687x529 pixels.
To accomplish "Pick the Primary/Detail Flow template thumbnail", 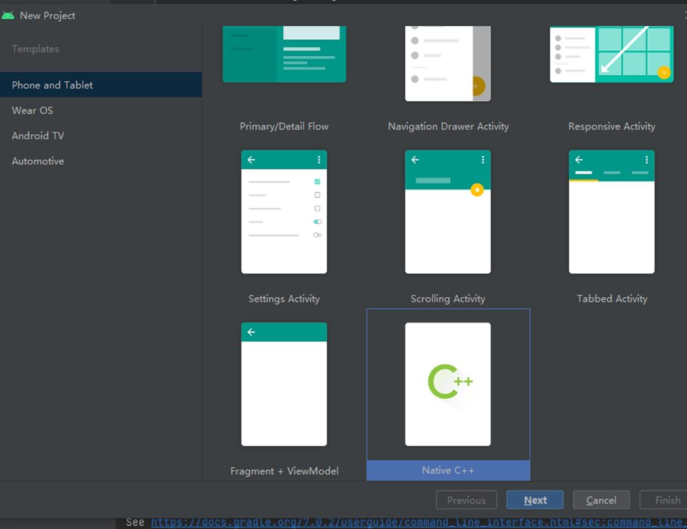I will pos(284,54).
